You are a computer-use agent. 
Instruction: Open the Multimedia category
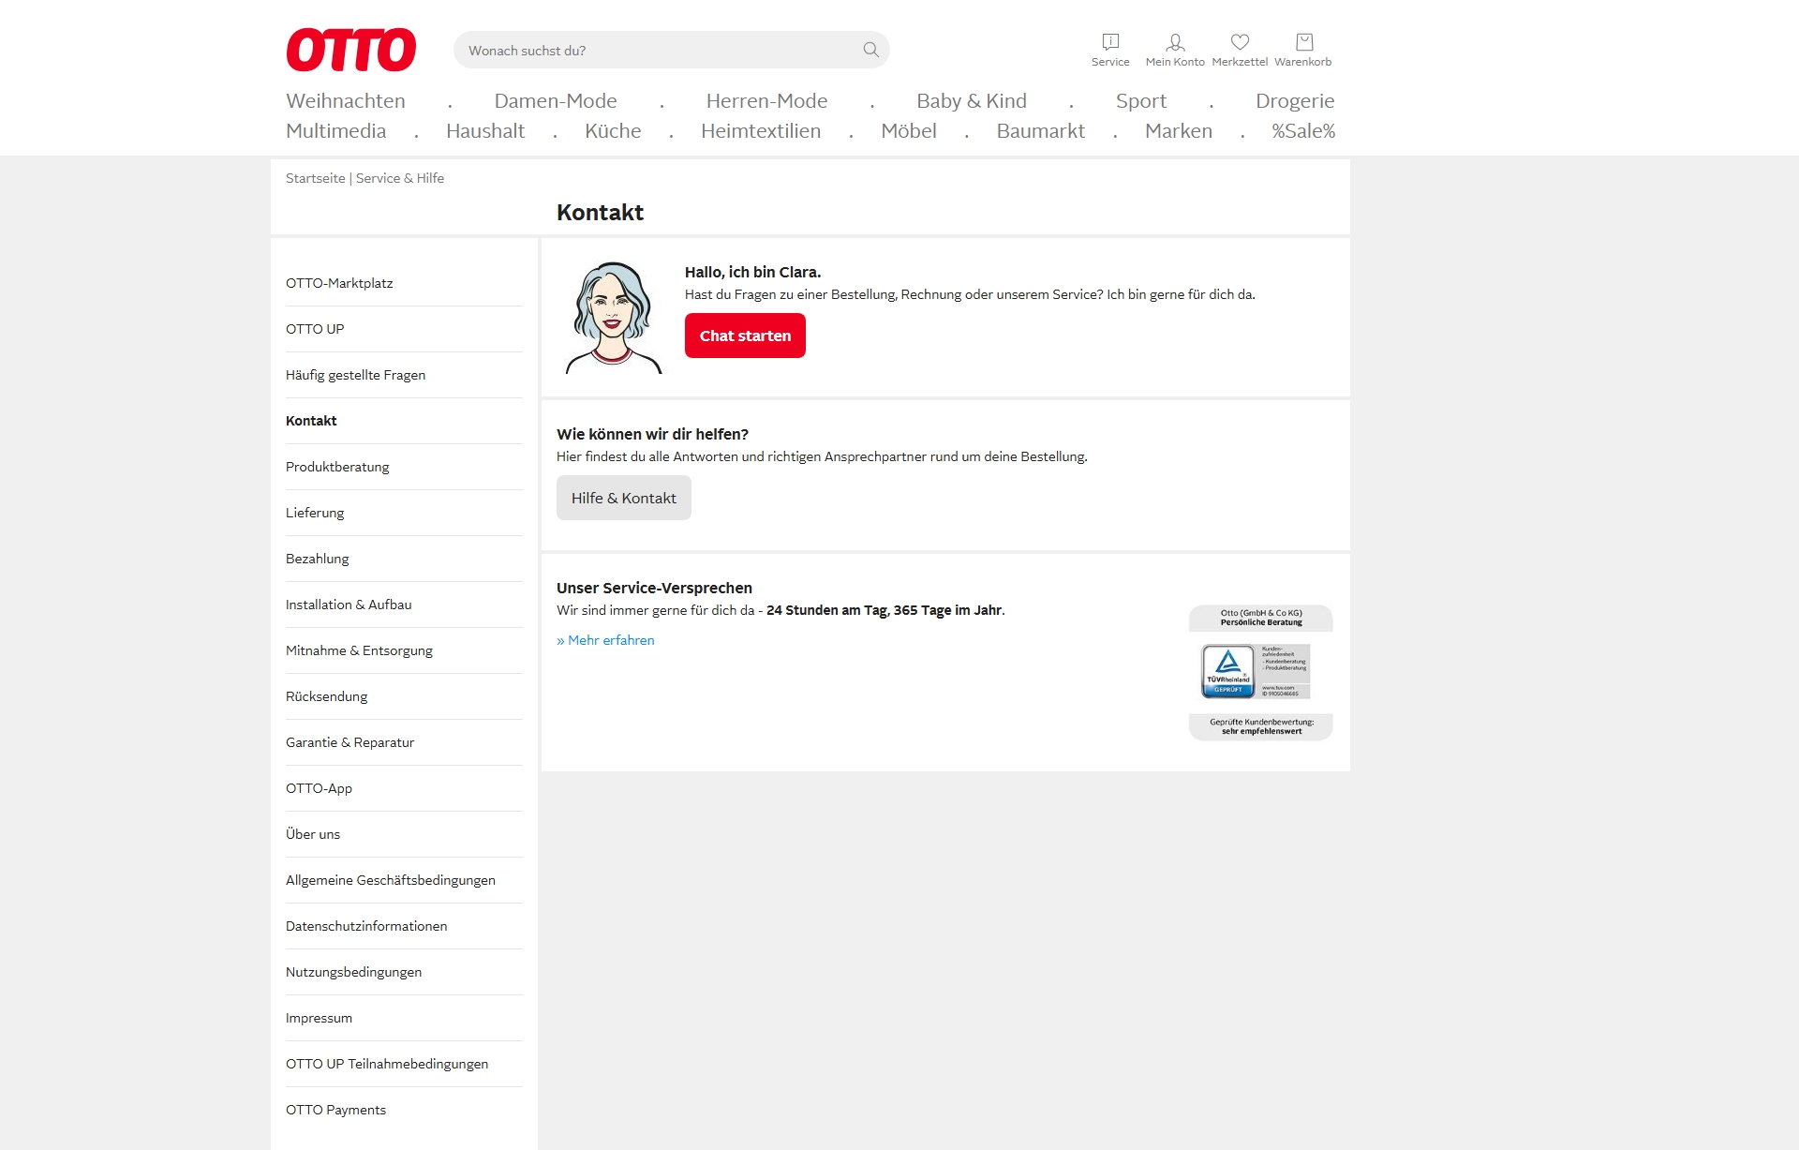(336, 131)
